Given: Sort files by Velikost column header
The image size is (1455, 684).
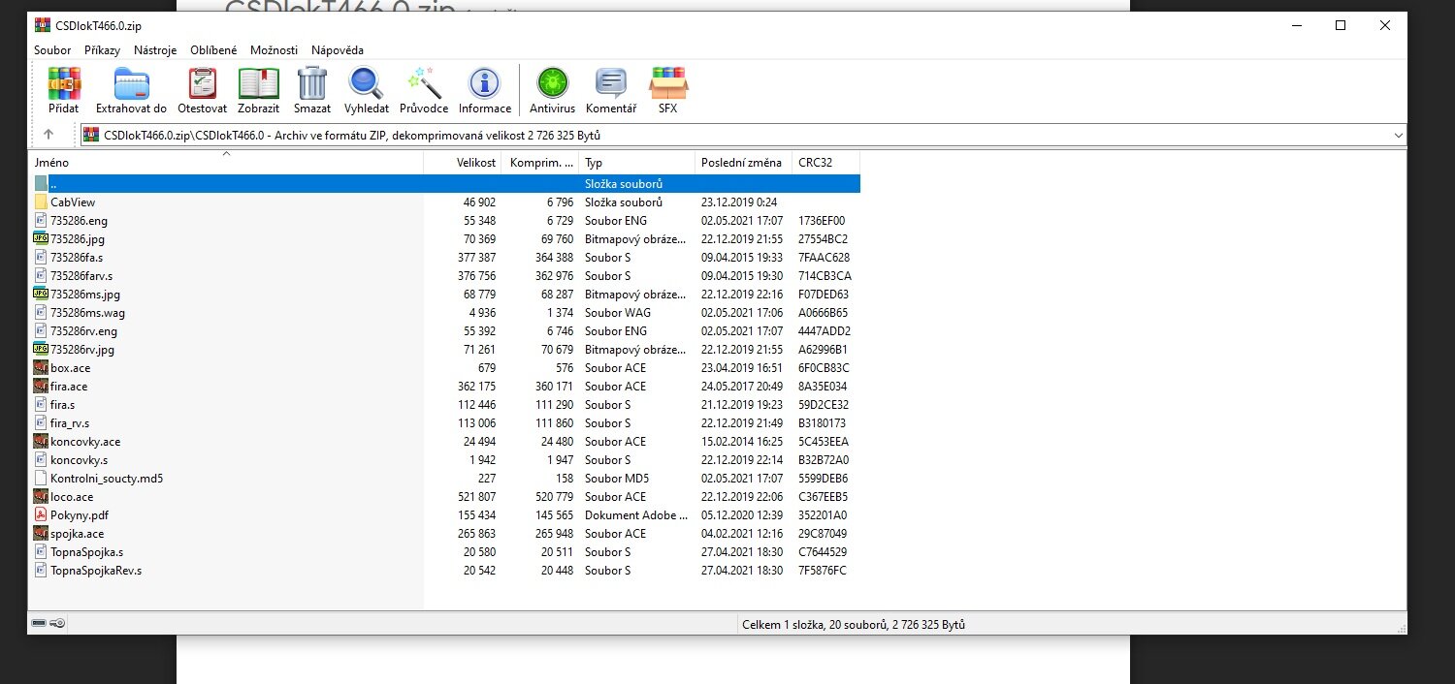Looking at the screenshot, I should tap(476, 163).
